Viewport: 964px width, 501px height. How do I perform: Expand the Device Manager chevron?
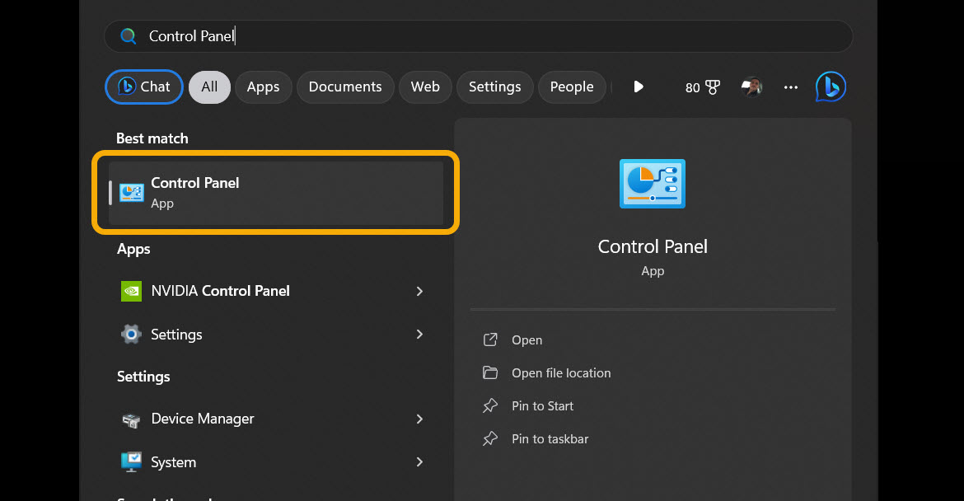[419, 419]
